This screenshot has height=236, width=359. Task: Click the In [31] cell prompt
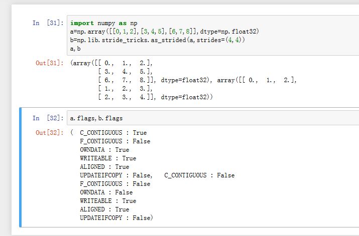48,23
